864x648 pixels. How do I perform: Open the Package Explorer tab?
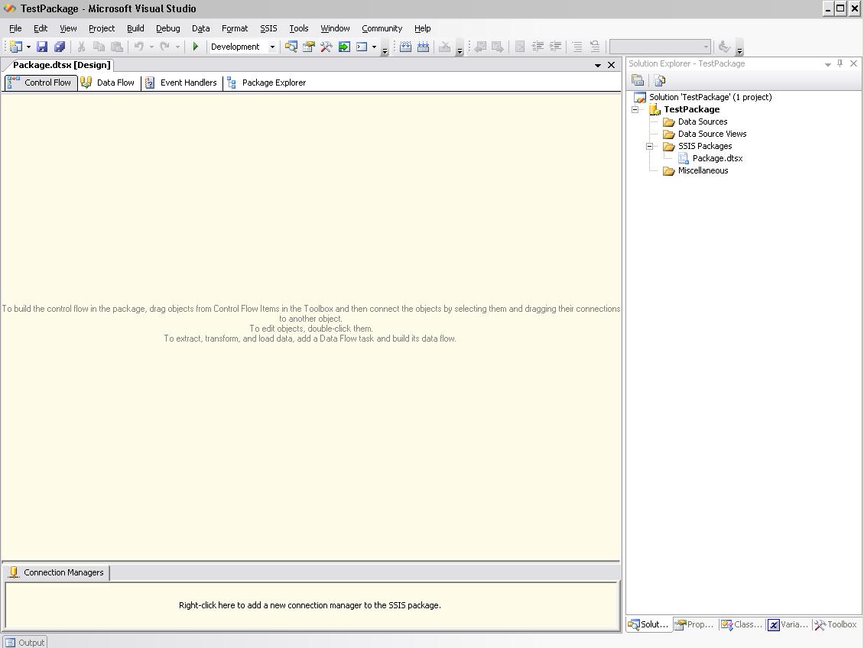[267, 83]
